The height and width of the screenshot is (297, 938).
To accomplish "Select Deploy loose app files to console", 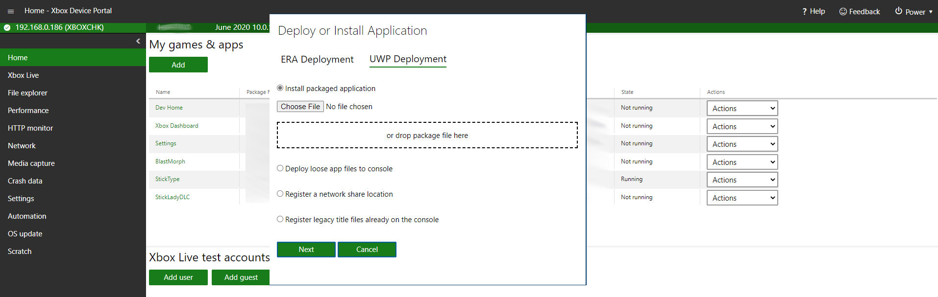I will pyautogui.click(x=280, y=168).
